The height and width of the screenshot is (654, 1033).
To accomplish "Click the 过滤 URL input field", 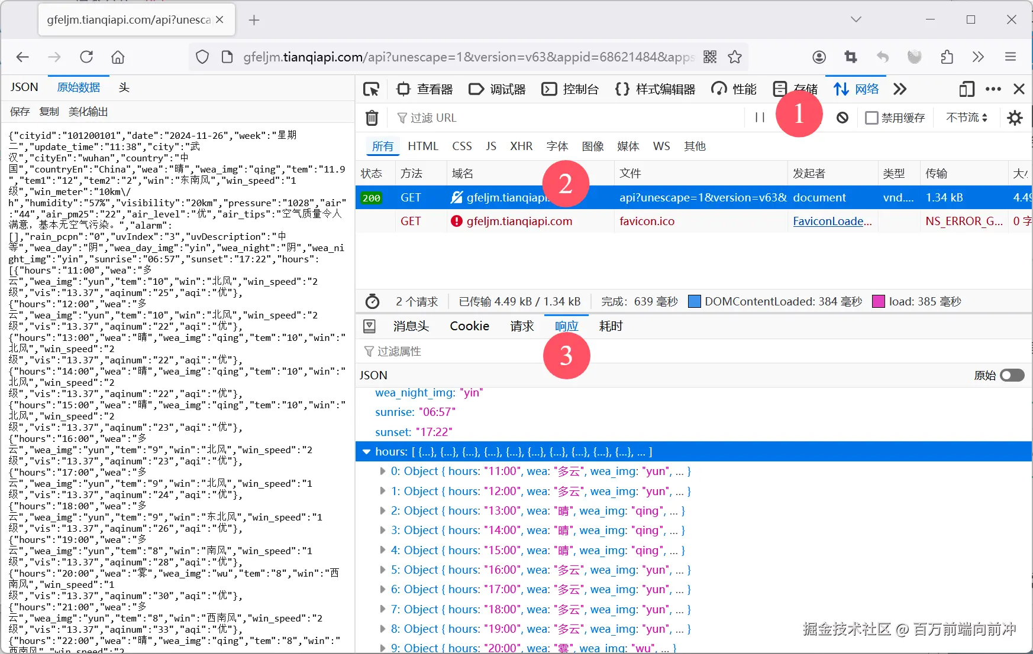I will pos(503,118).
